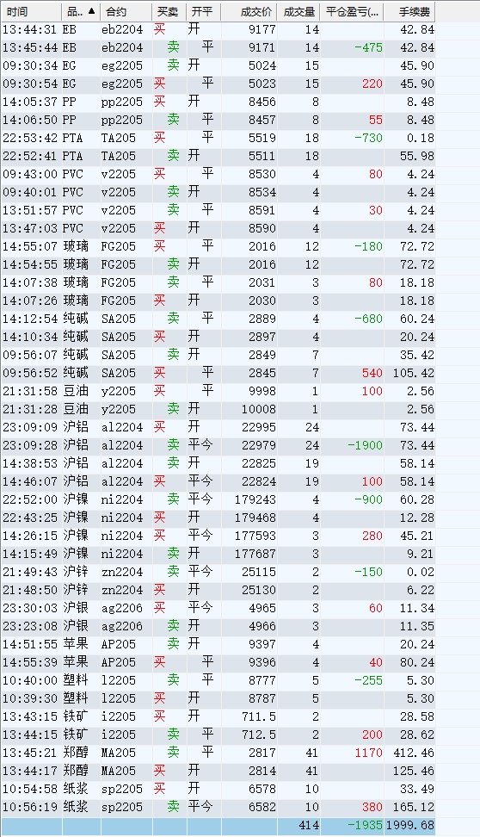Screen dimensions: 480x837
Task: Click the sort arrow in the 品.. column header
Action: tap(92, 11)
